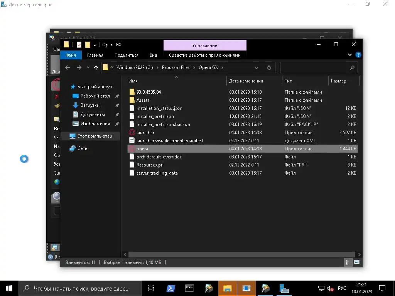Image resolution: width=395 pixels, height=296 pixels.
Task: Click the horizontal scrollbar track
Action: [242, 254]
